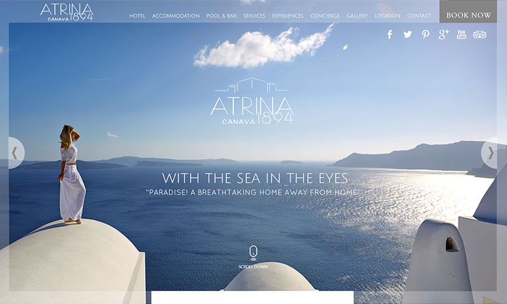Open the Accommodation menu item
507x304 pixels.
[x=176, y=16]
